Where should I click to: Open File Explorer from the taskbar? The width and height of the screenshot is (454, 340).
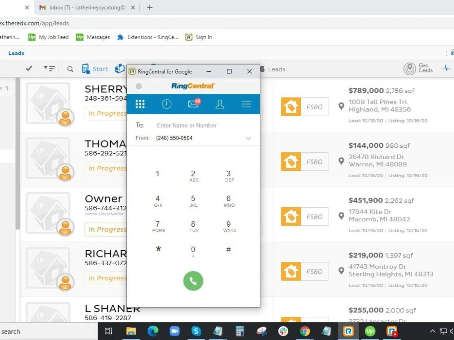coord(131,331)
